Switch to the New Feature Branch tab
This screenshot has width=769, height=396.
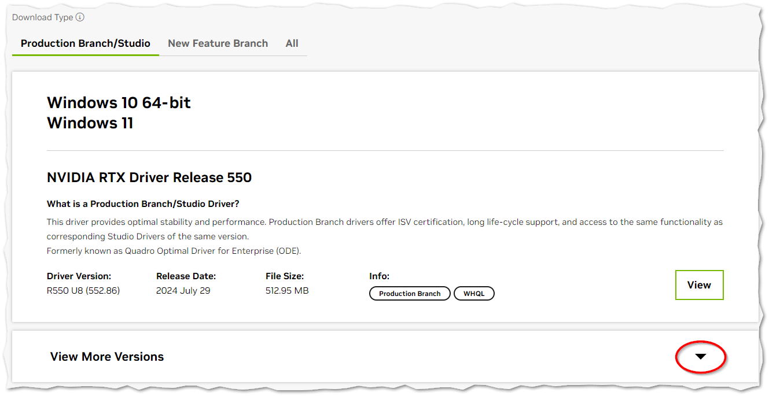[218, 43]
